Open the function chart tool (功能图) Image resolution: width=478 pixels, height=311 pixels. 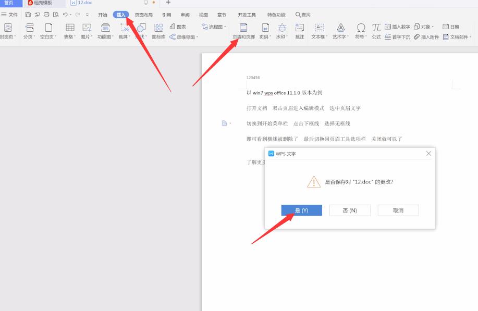(x=105, y=31)
